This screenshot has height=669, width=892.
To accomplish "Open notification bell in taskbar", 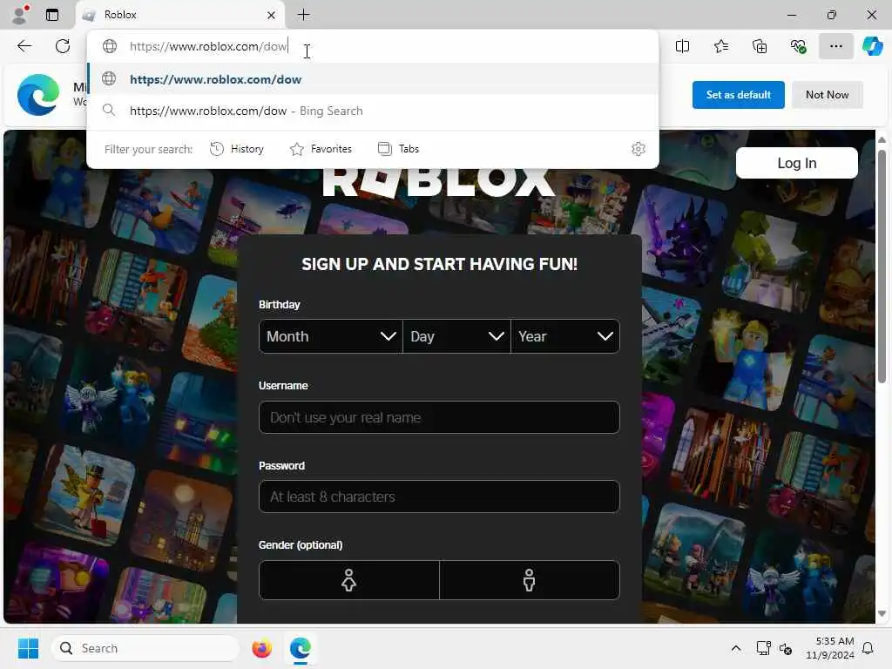I will [x=868, y=648].
